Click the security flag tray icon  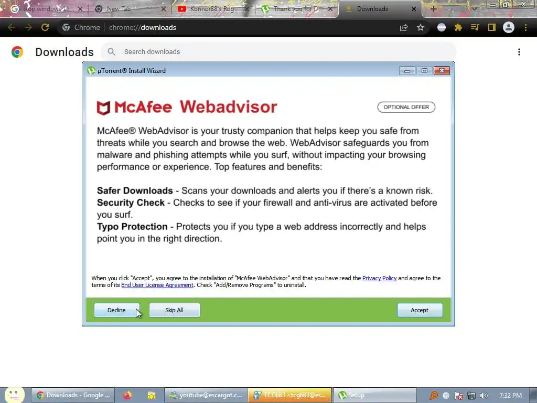pos(458,396)
